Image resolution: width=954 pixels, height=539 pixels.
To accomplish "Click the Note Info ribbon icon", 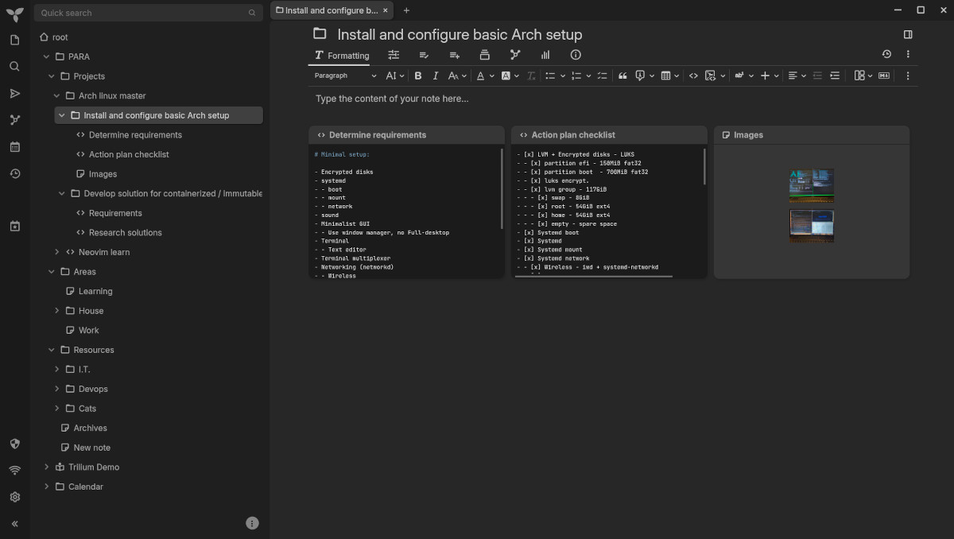I will point(576,55).
